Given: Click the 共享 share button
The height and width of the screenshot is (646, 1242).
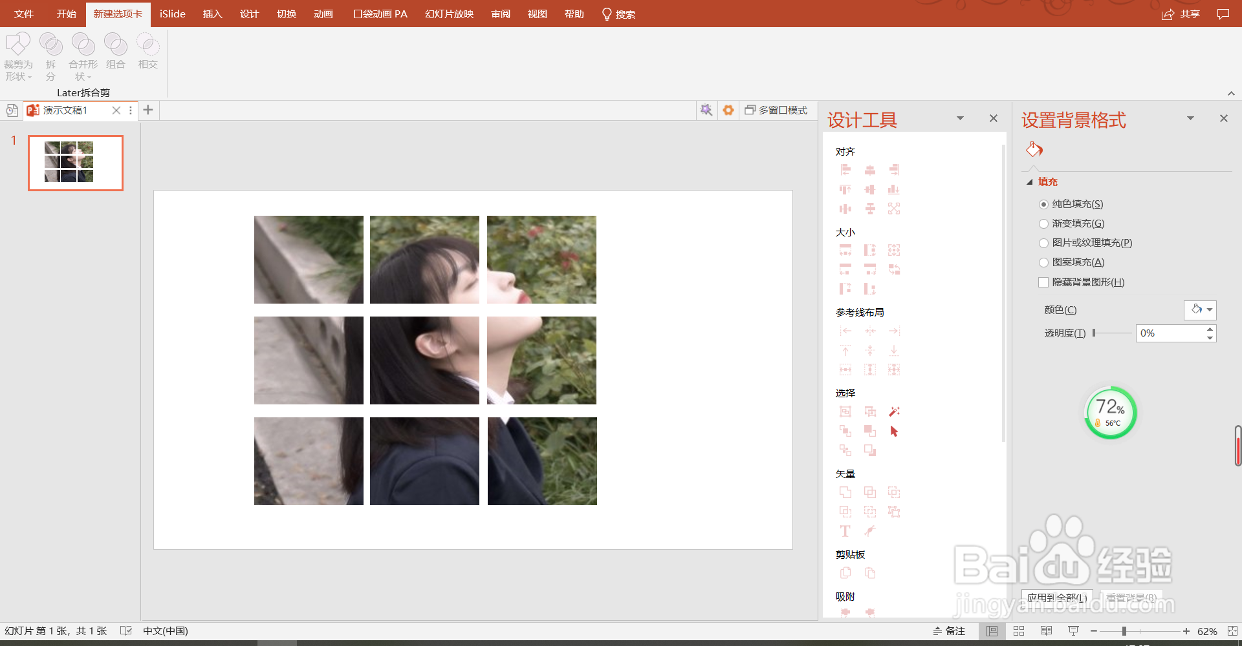Looking at the screenshot, I should click(x=1181, y=14).
